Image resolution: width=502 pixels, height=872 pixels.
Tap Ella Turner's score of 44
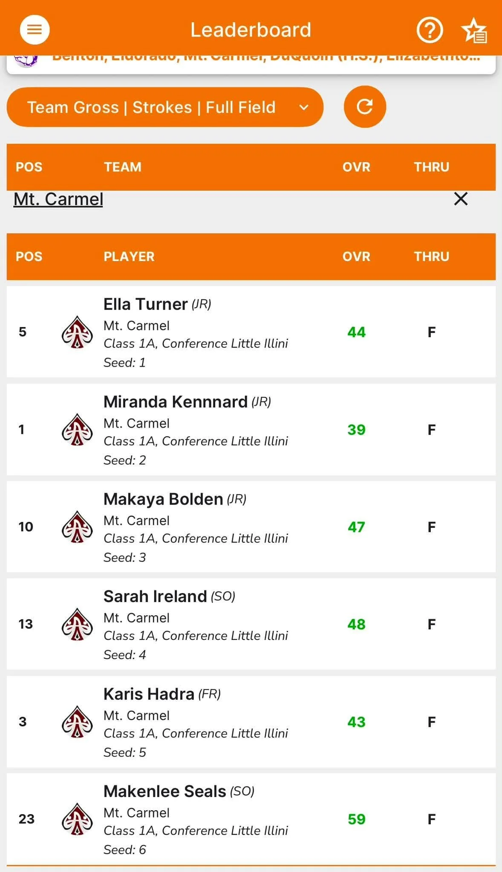click(356, 332)
